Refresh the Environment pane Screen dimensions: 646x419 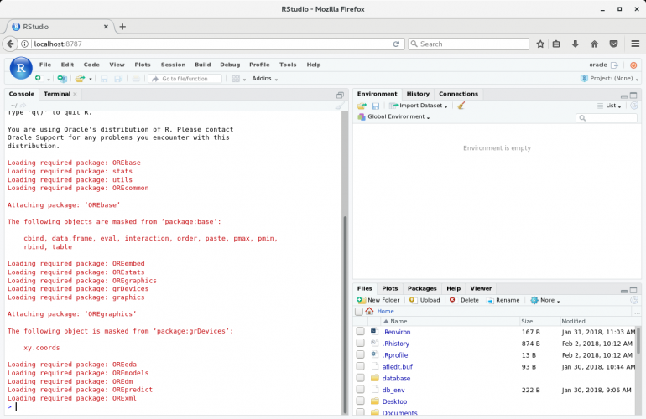[634, 106]
